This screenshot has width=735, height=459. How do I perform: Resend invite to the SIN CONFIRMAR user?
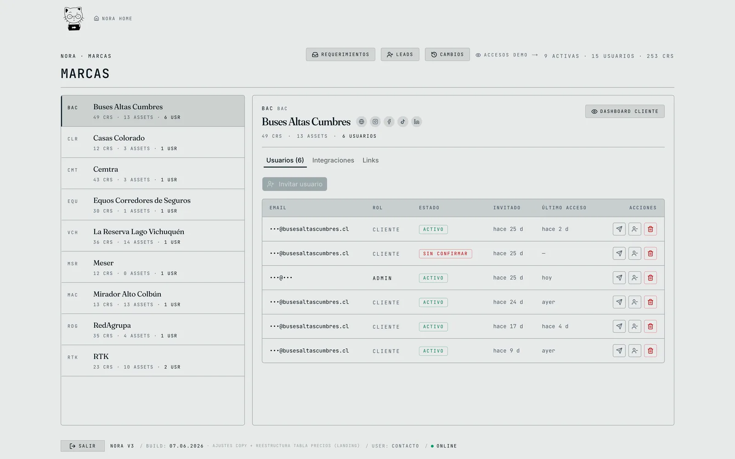click(619, 253)
